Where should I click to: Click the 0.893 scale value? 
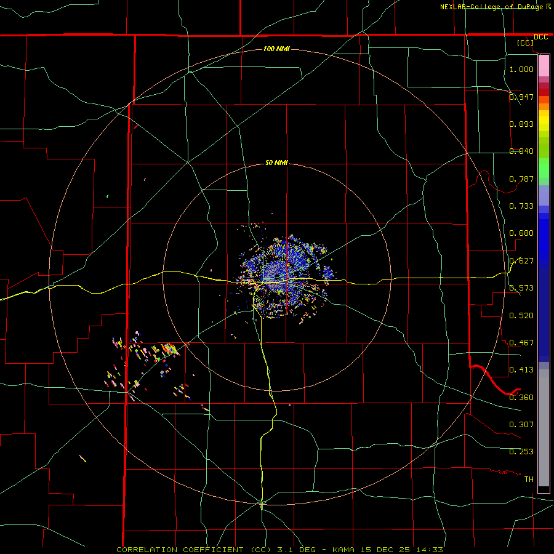[x=521, y=124]
